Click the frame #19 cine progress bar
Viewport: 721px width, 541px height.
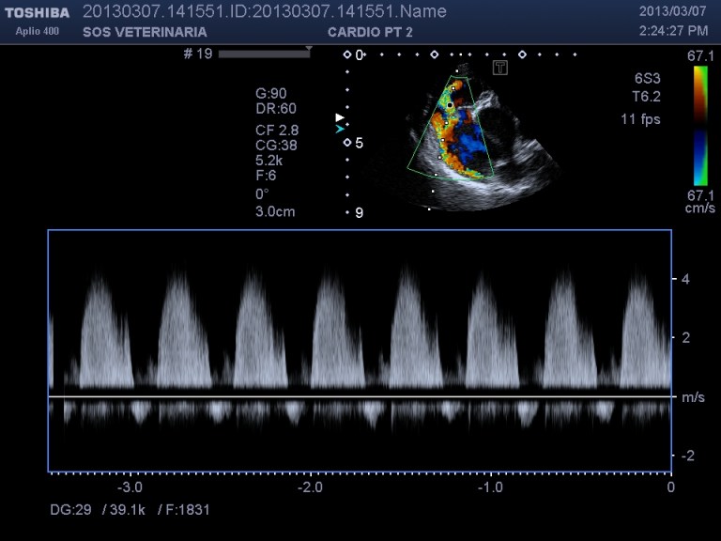tap(264, 54)
